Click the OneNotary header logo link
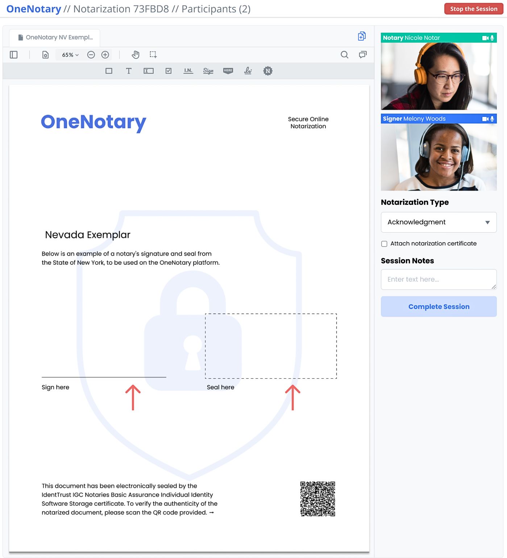 click(34, 9)
